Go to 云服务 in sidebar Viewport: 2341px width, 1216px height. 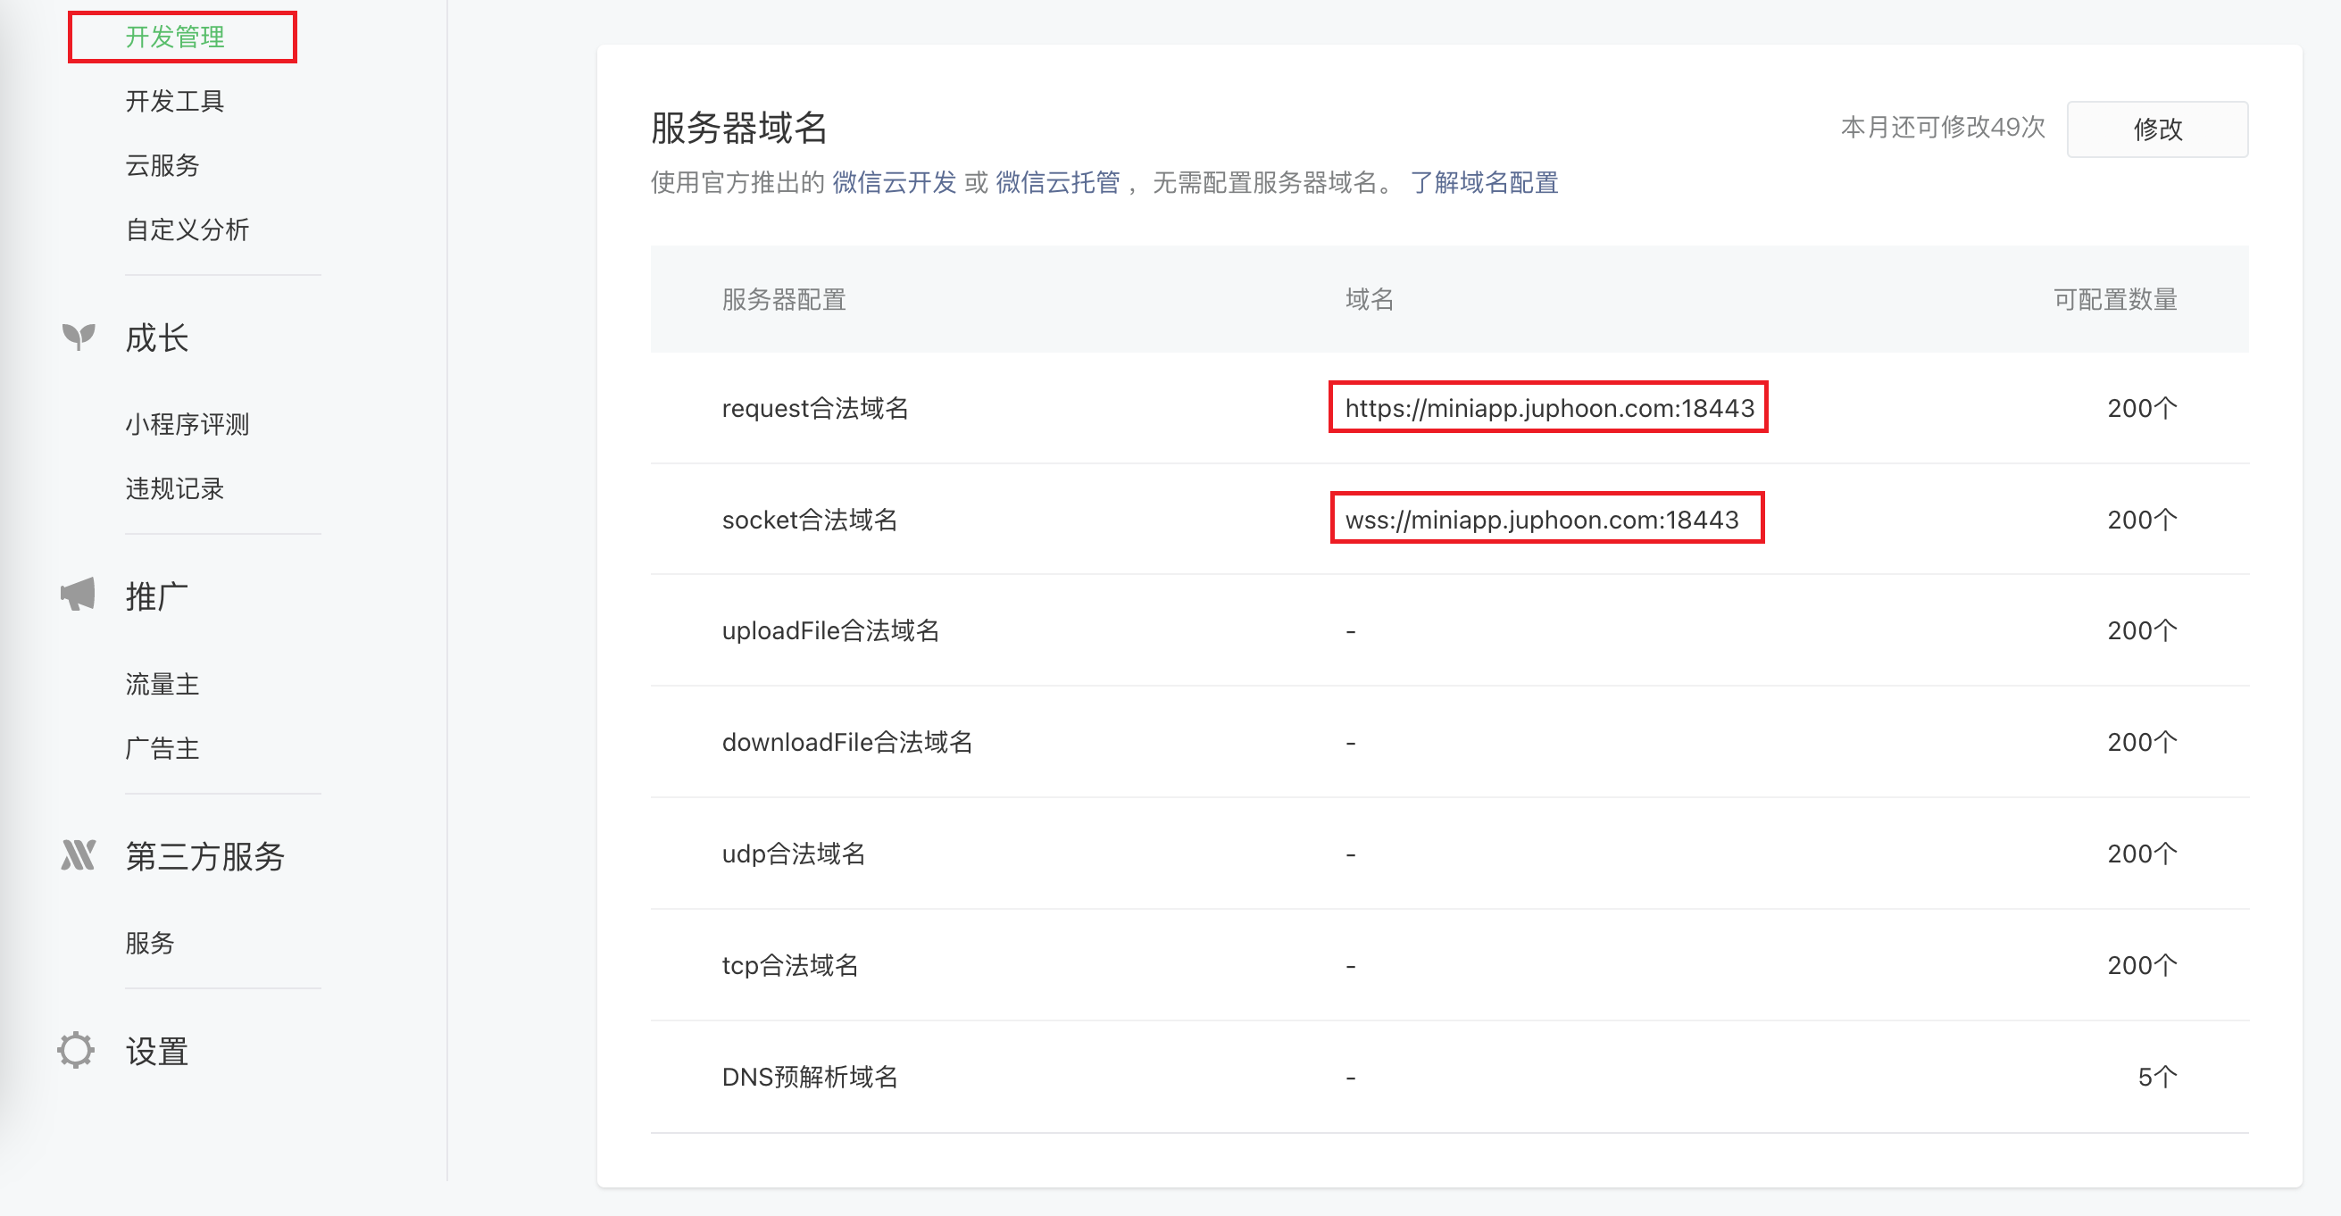162,165
